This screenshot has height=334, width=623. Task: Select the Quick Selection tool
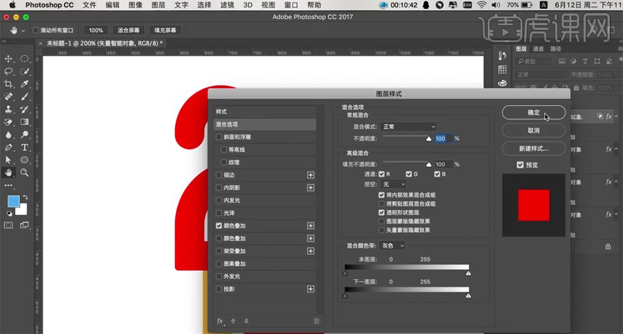(25, 72)
